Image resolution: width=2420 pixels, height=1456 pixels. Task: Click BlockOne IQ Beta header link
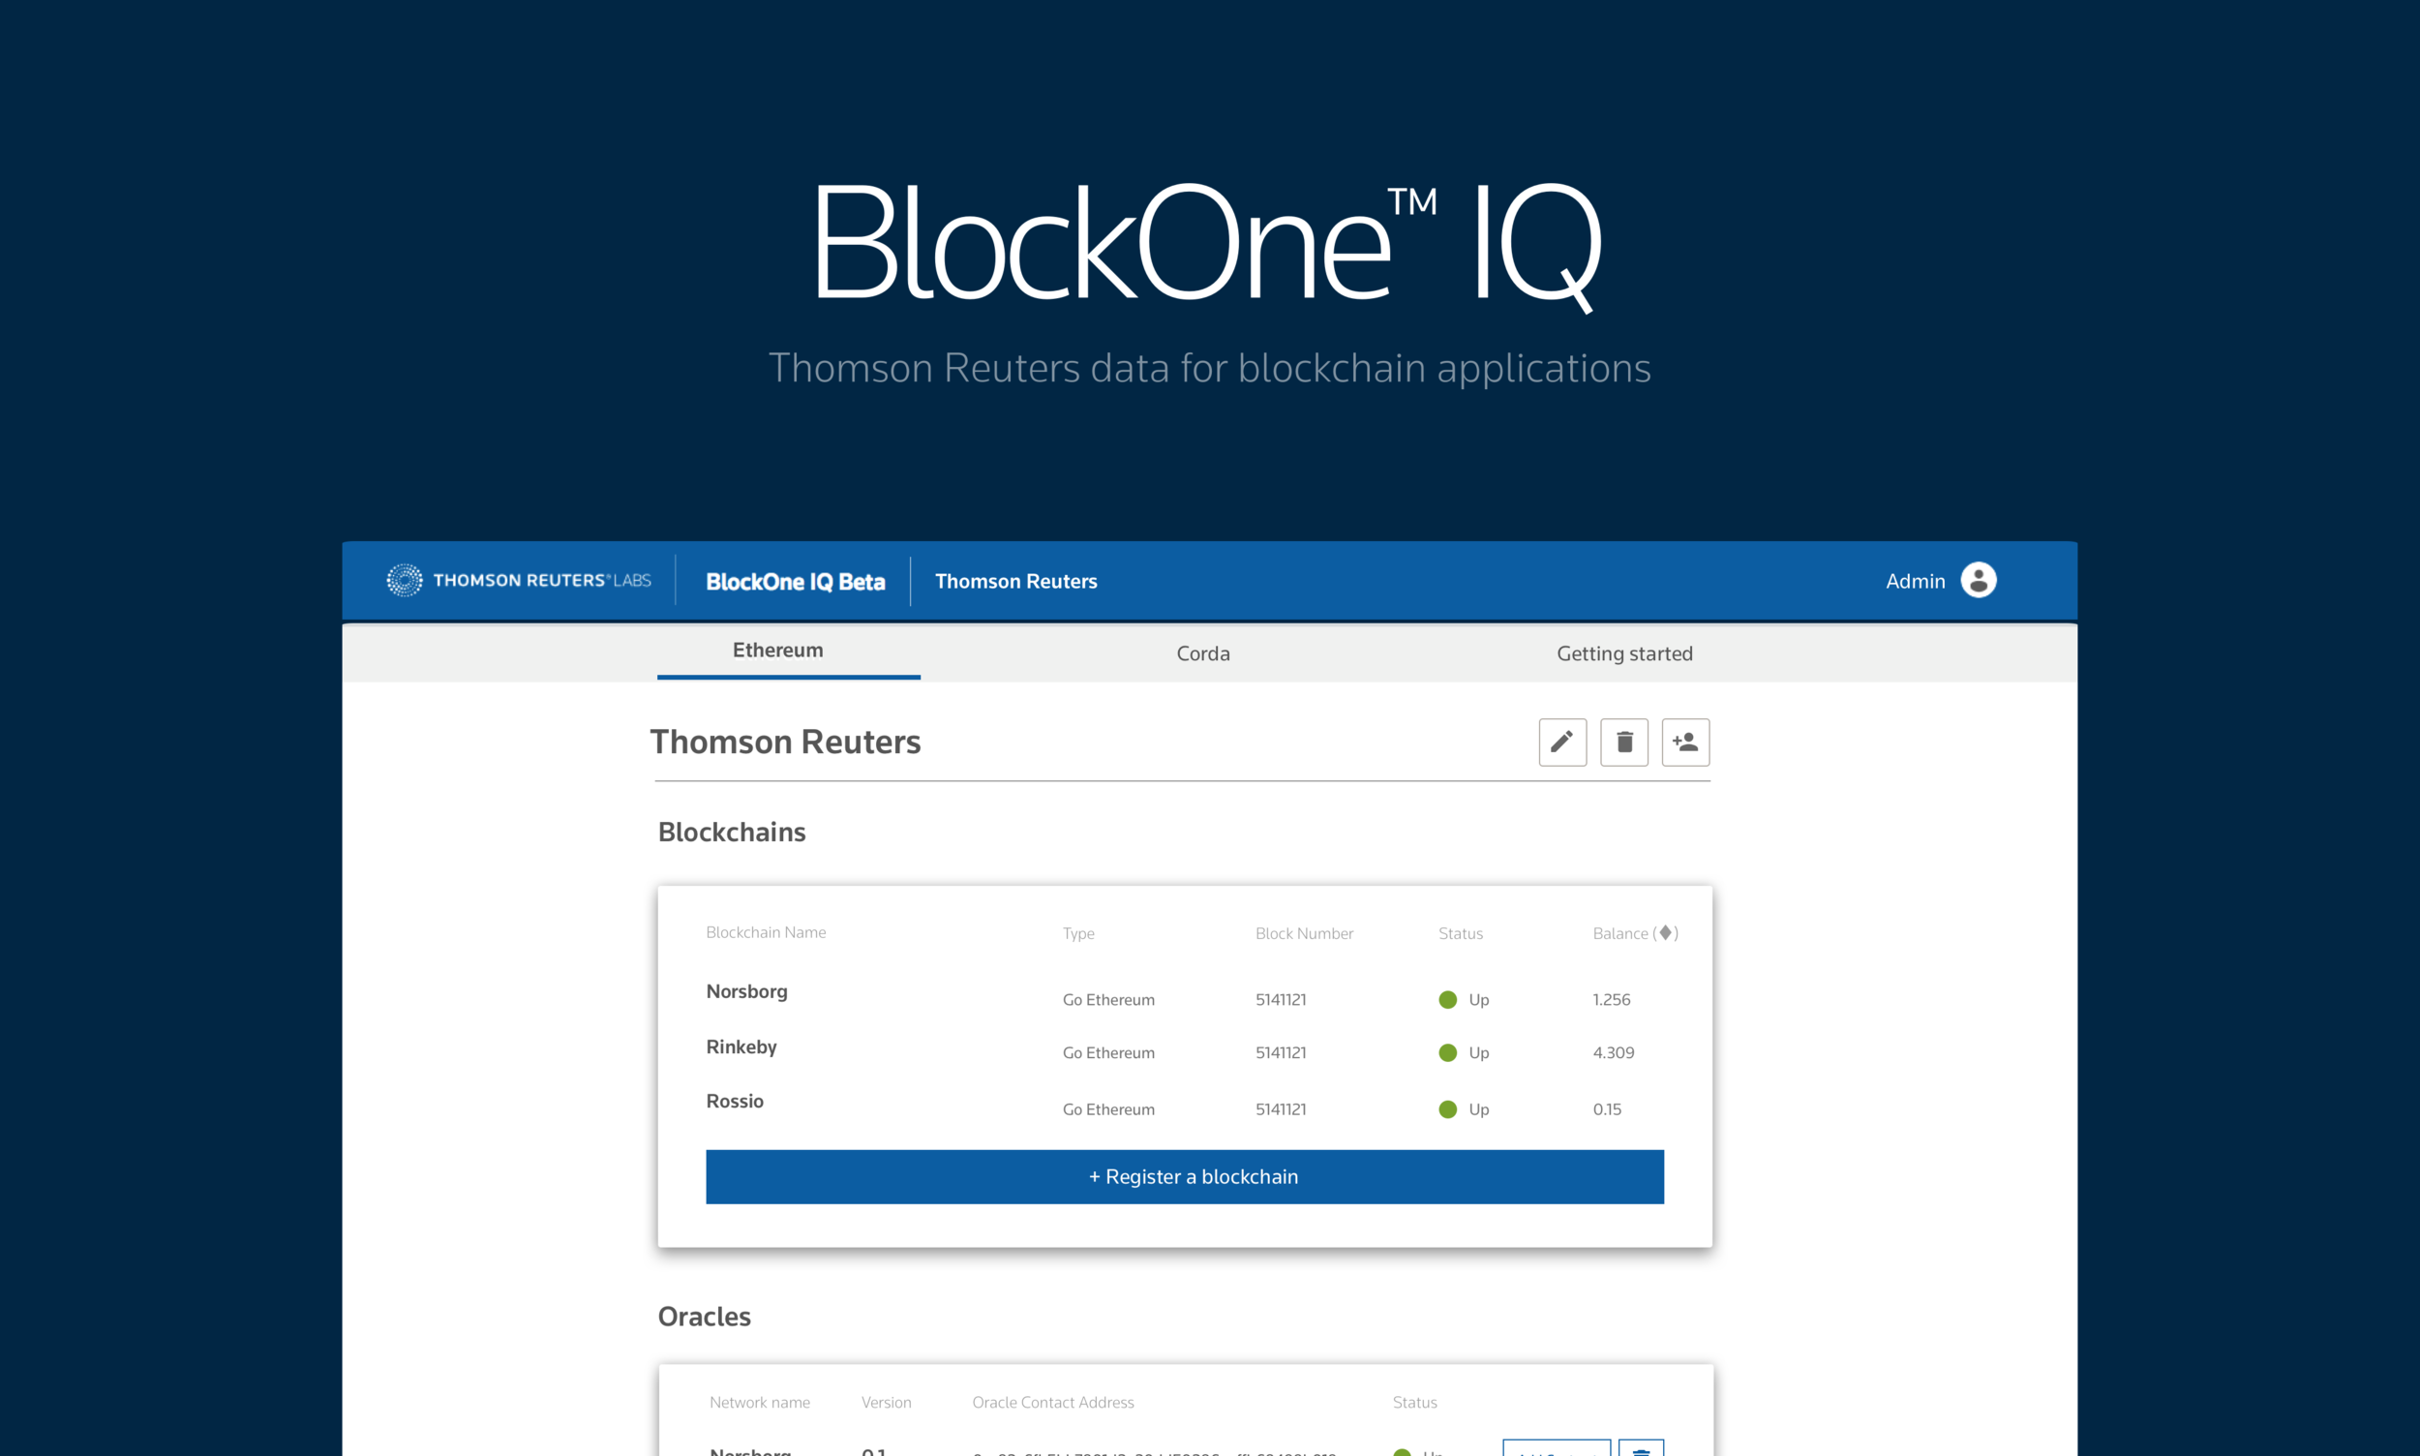point(795,582)
